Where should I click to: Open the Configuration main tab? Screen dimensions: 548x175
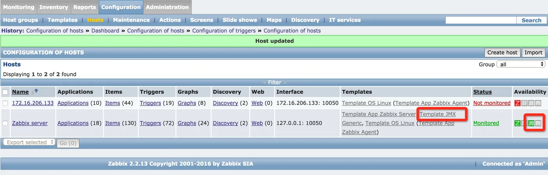(x=121, y=7)
